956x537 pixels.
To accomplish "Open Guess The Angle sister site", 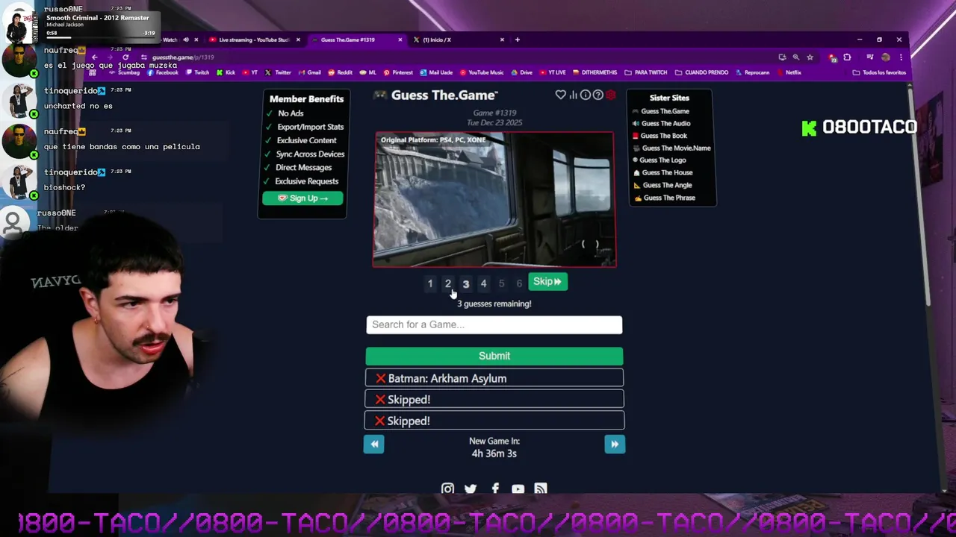I will pyautogui.click(x=666, y=185).
